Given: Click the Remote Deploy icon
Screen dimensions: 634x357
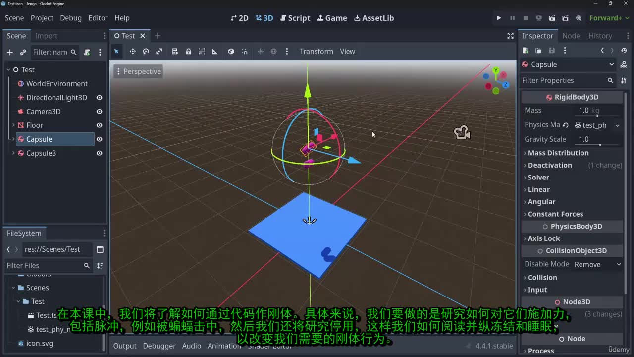Looking at the screenshot, I should pos(539,18).
